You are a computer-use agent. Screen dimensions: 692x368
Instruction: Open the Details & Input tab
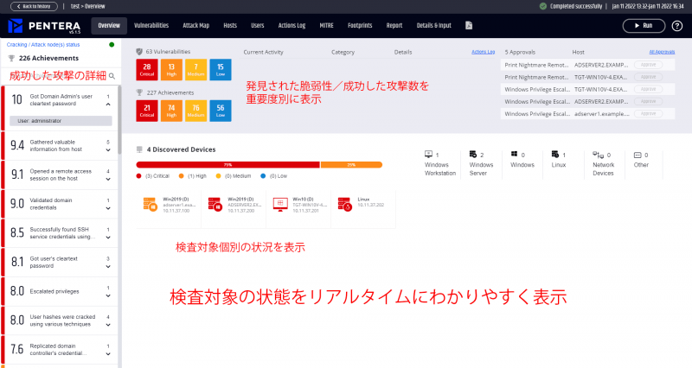[x=434, y=26]
